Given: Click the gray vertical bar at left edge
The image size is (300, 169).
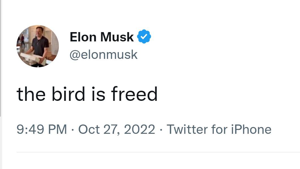Looking at the screenshot, I should tap(1, 58).
